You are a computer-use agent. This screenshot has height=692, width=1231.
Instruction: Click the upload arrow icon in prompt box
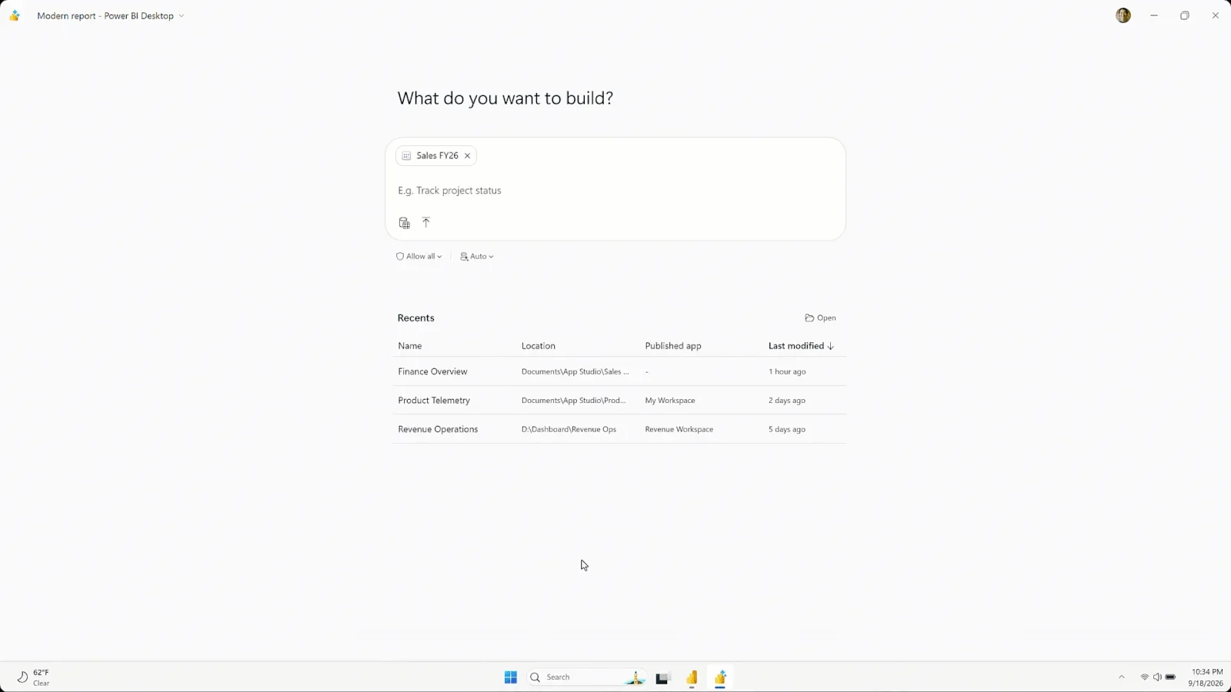point(426,222)
